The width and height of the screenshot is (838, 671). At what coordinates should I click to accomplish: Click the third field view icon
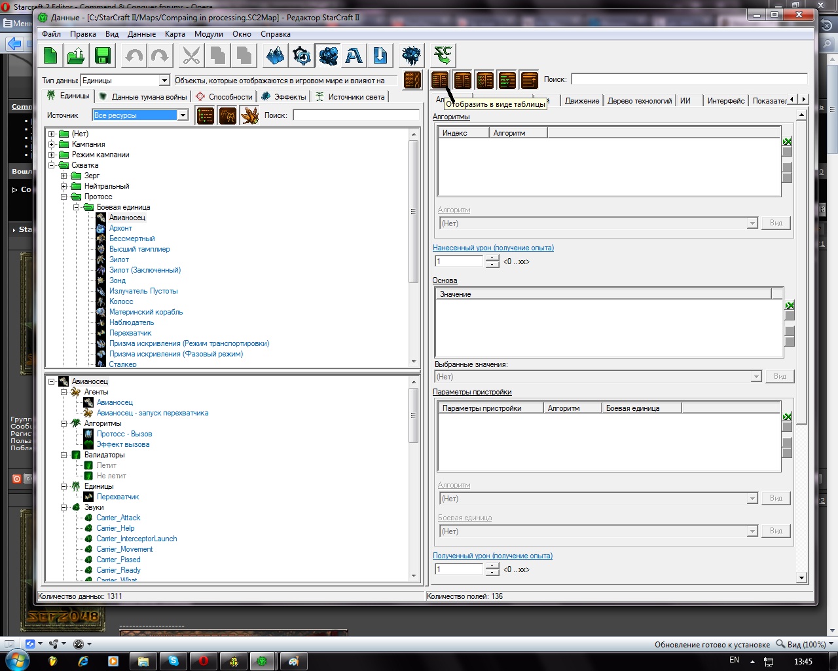pyautogui.click(x=485, y=80)
